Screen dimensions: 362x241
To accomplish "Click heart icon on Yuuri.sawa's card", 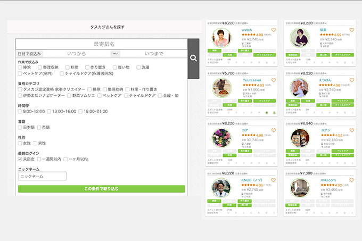I will [x=274, y=80].
